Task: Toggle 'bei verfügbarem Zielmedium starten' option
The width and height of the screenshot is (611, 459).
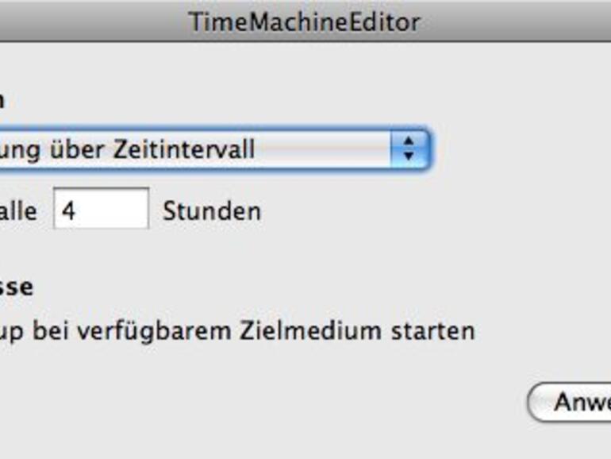Action: pos(238,330)
